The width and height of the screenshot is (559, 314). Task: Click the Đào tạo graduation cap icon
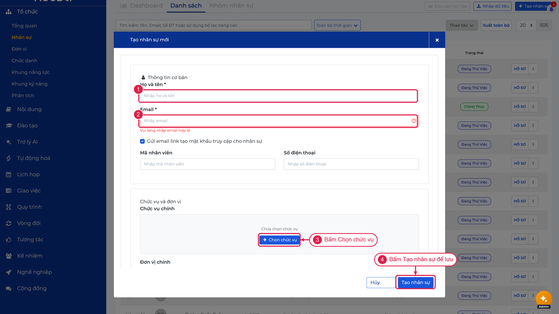(9, 126)
